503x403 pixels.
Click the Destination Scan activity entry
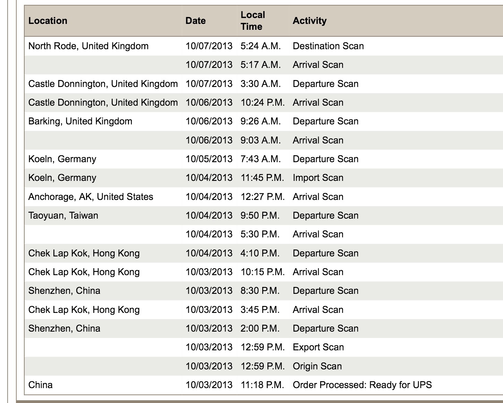pos(328,46)
